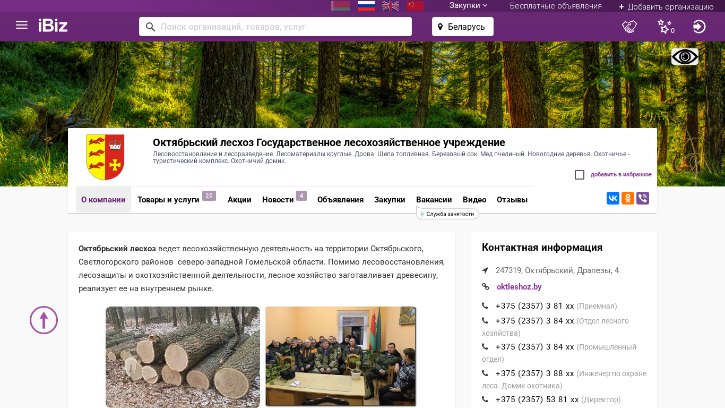Reveal the Отдел лесного хозяйства phone number

534,321
